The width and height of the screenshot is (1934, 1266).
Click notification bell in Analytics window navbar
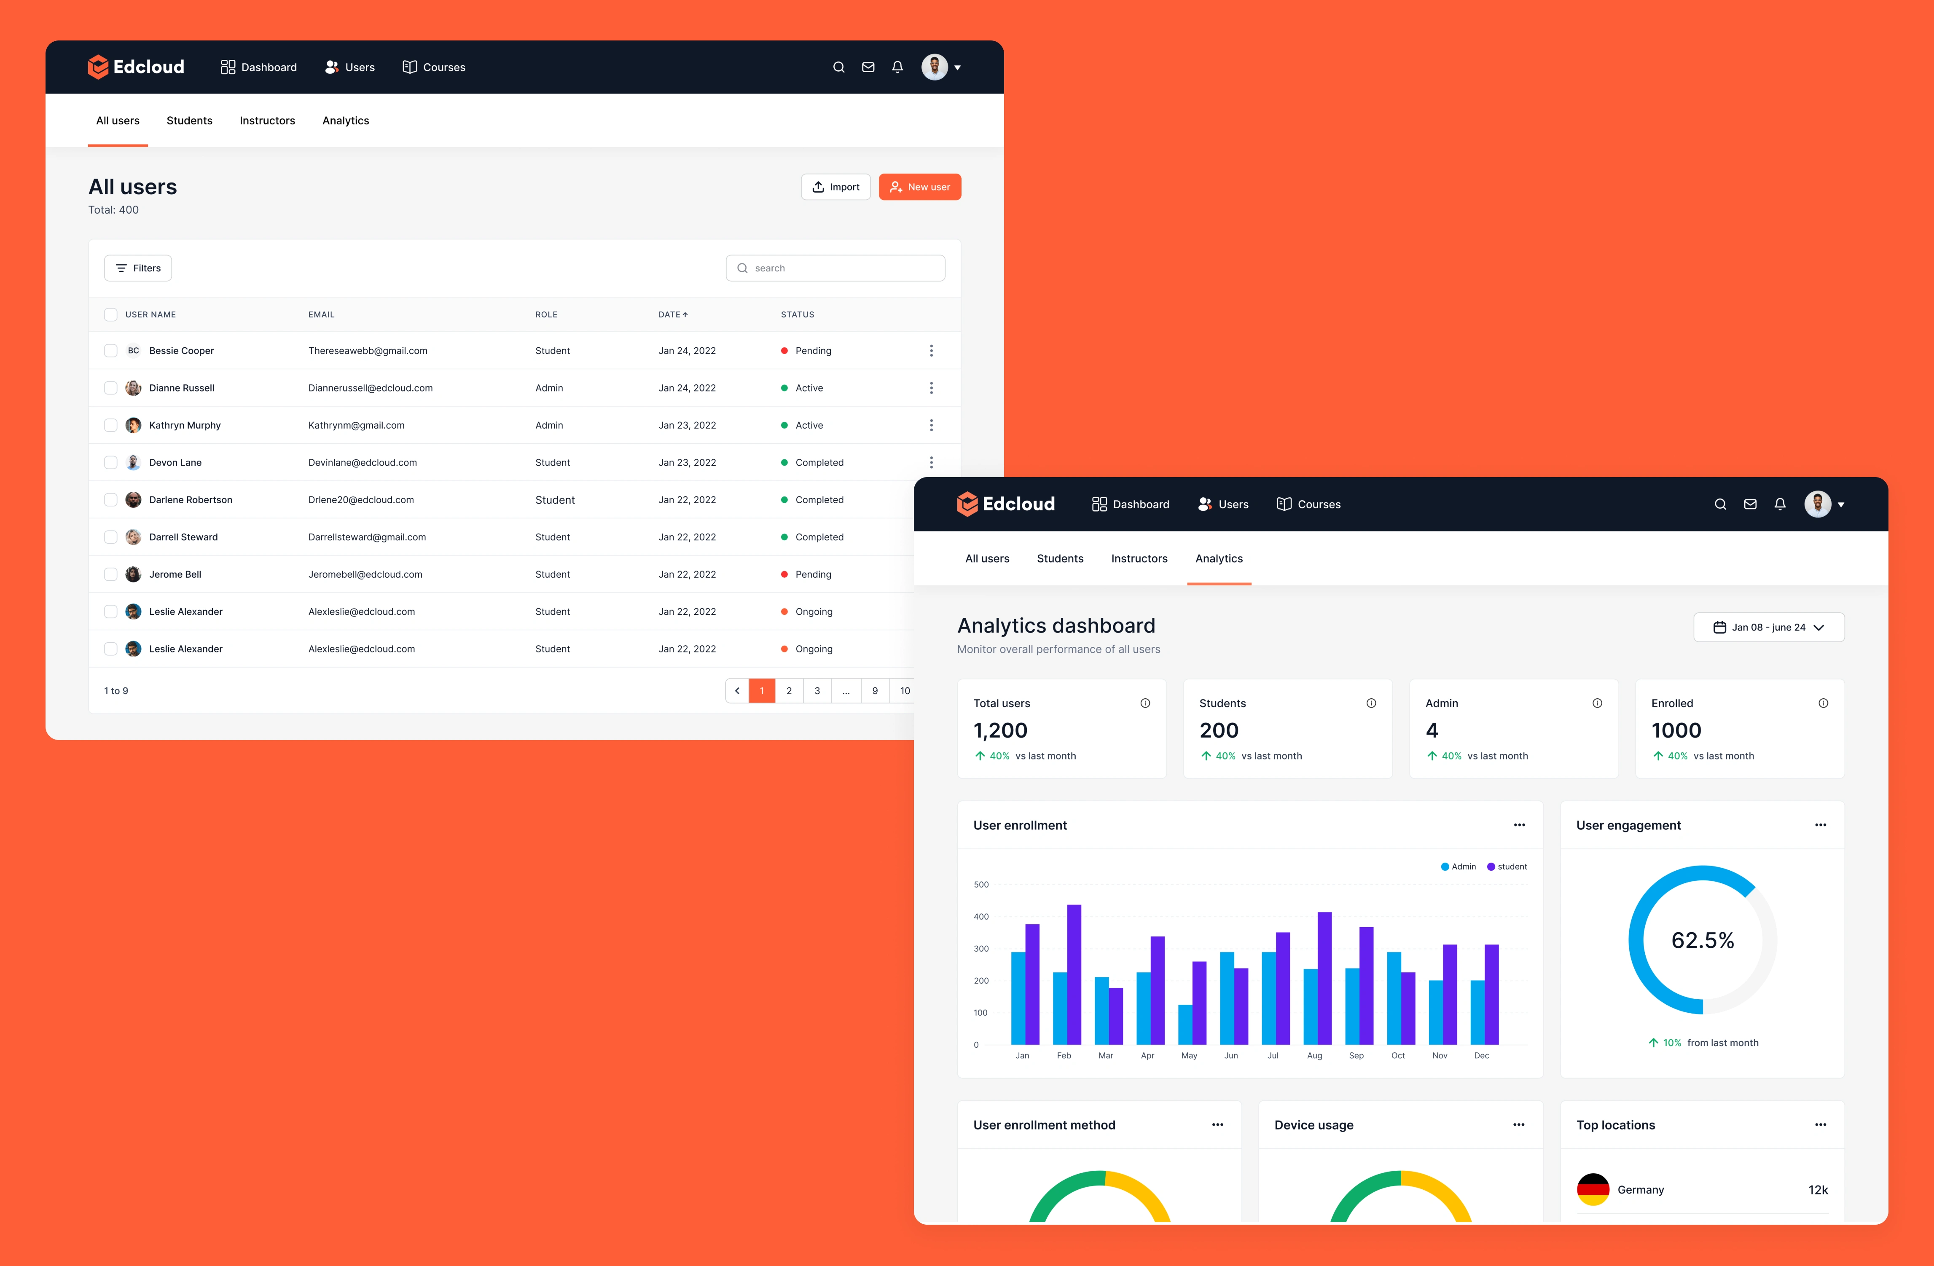point(1780,504)
